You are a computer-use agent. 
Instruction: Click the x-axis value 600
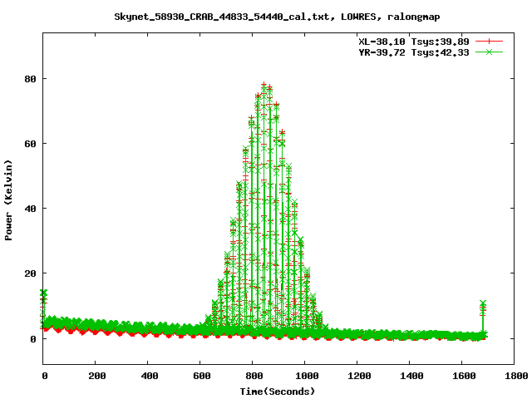202,376
